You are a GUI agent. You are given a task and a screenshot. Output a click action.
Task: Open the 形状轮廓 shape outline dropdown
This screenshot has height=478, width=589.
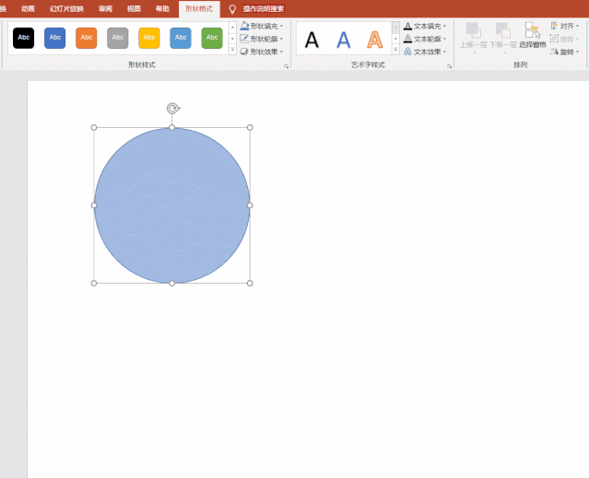(263, 39)
